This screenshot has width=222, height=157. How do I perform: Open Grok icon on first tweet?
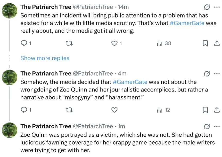(x=207, y=7)
